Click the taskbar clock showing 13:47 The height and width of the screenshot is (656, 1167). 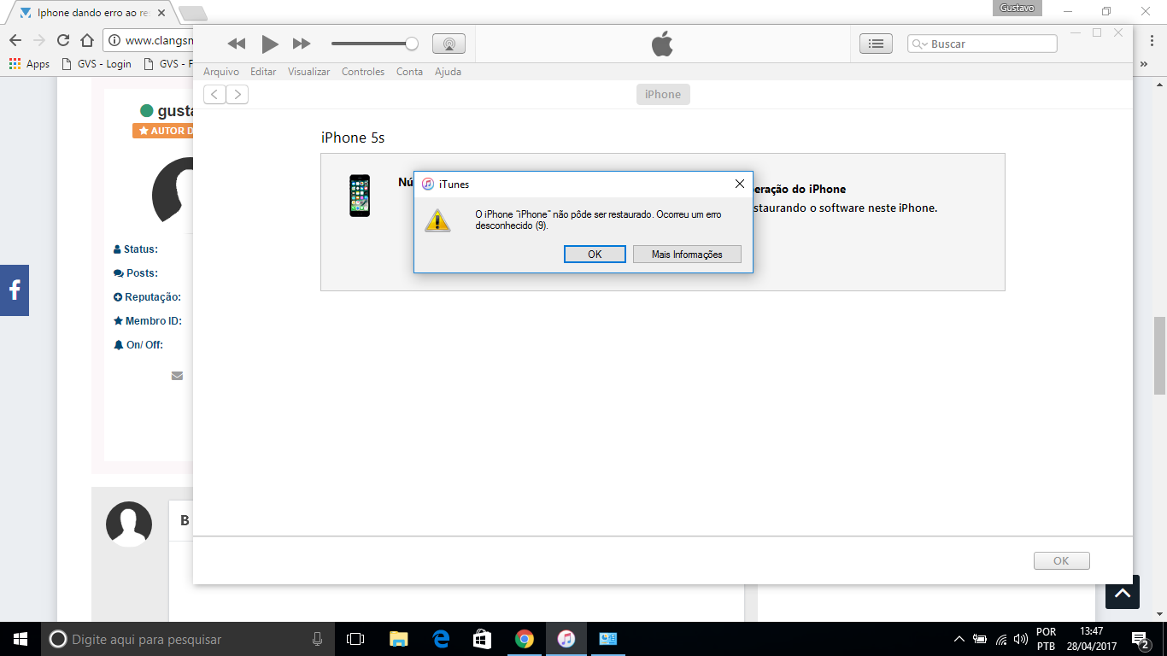click(x=1092, y=639)
